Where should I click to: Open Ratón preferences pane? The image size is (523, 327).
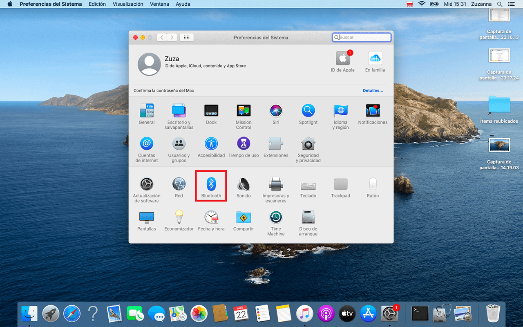373,188
